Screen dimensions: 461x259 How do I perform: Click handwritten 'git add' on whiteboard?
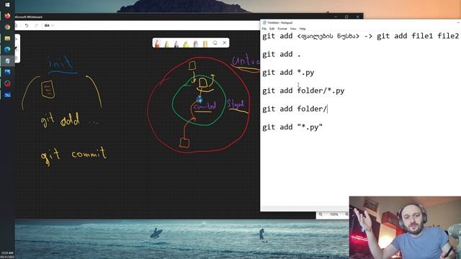click(60, 119)
